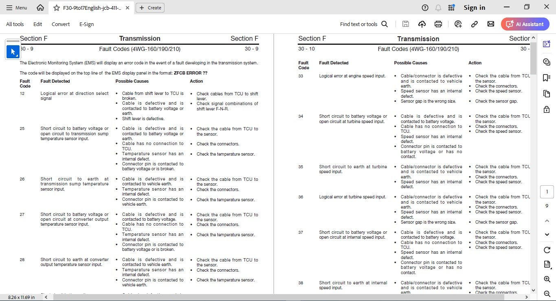Open the security lock panel icon
The image size is (556, 301).
547,110
